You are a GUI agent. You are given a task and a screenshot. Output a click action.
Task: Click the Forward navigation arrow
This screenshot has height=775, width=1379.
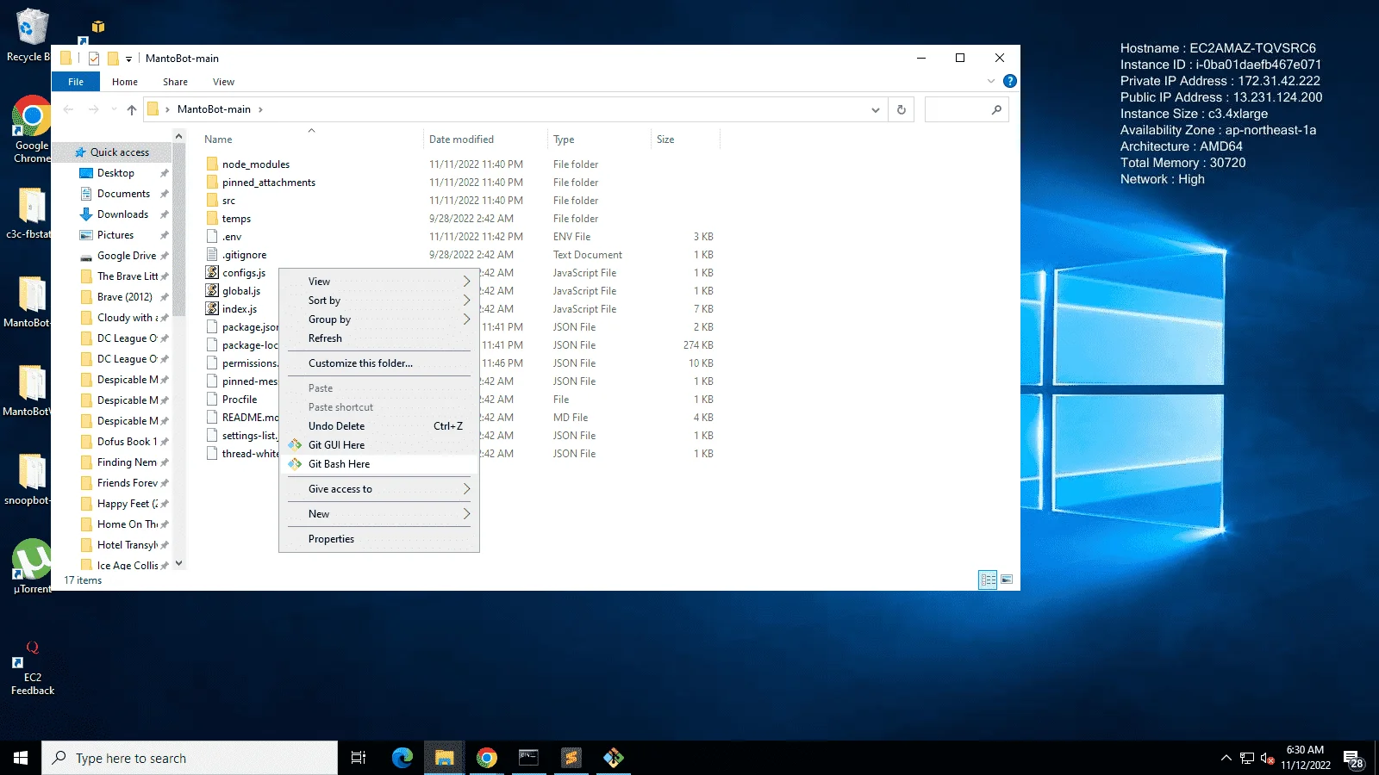point(93,109)
